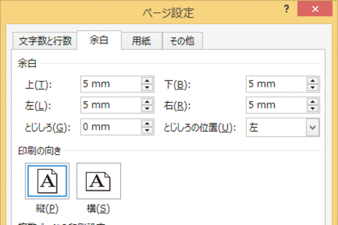The width and height of the screenshot is (338, 225).
Task: Increase the とじしろ(G) value with up arrow
Action: pyautogui.click(x=147, y=124)
